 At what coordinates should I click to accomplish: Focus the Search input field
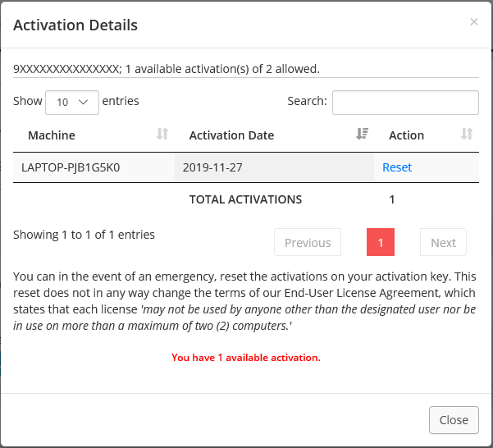coord(405,103)
